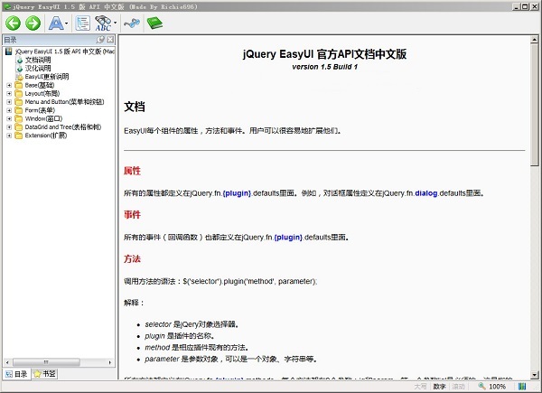The height and width of the screenshot is (393, 542).
Task: Maximize the jQuery EasyUI window
Action: [525, 6]
